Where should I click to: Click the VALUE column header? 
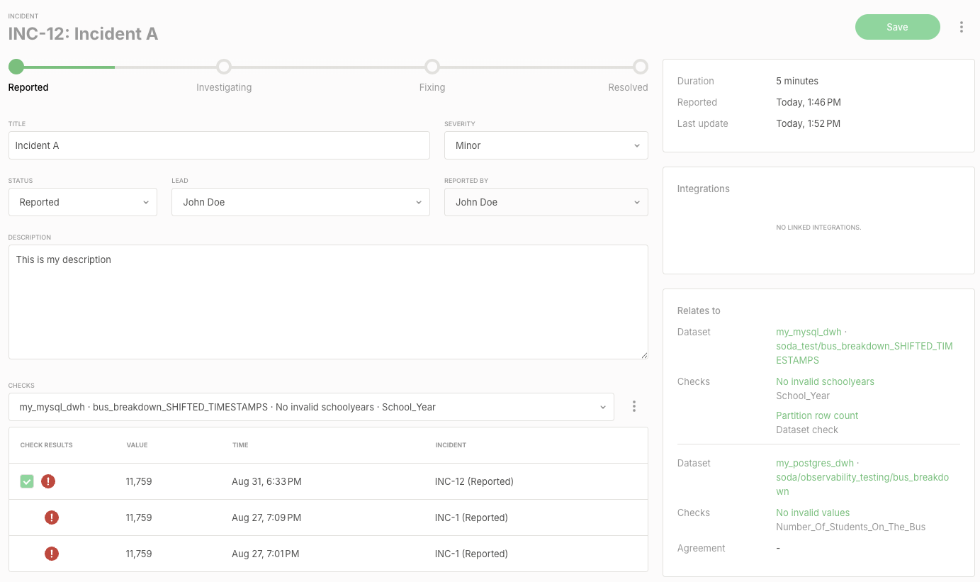[x=137, y=445]
